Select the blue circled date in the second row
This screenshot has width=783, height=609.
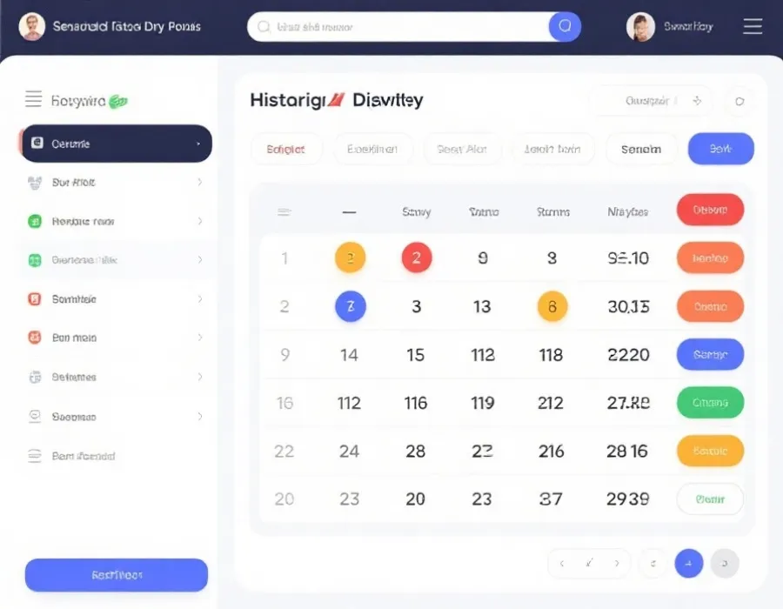tap(351, 306)
